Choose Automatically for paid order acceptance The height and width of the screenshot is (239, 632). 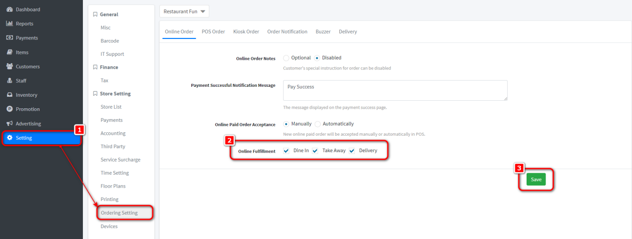click(318, 124)
